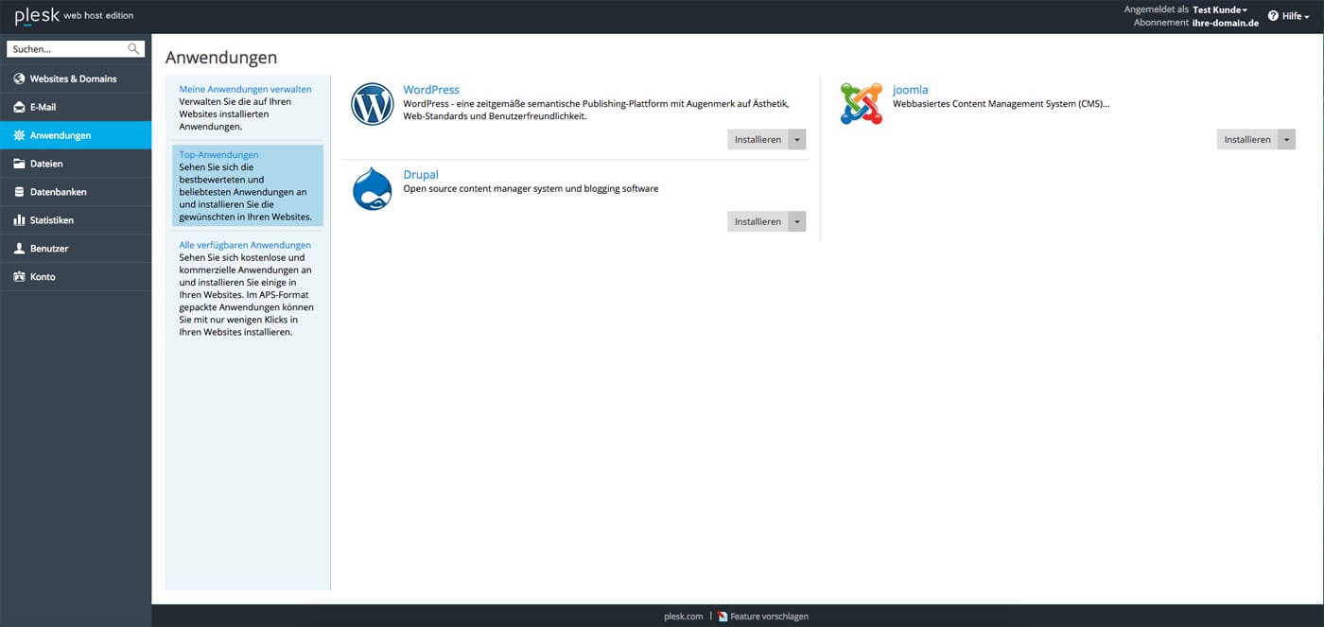Screen dimensions: 1324x627
Task: Click the bar chart icon beside Statistiken
Action: tap(19, 220)
